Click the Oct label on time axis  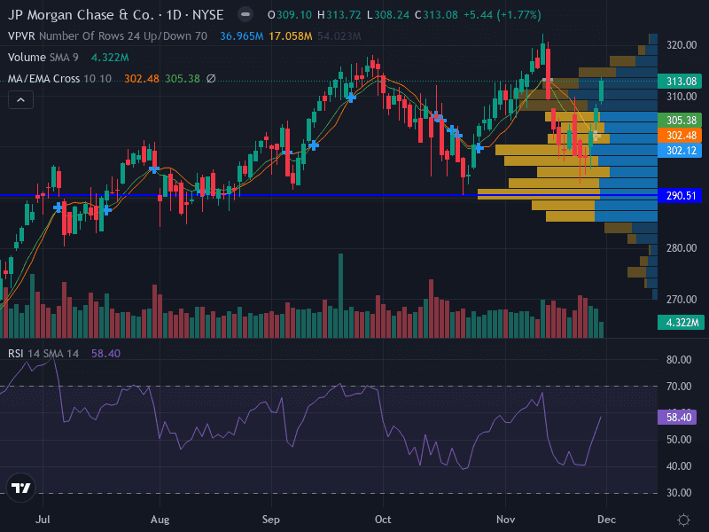tap(383, 520)
